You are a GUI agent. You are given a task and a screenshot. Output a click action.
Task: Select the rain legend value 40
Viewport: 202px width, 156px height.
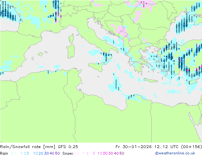[x=52, y=153]
